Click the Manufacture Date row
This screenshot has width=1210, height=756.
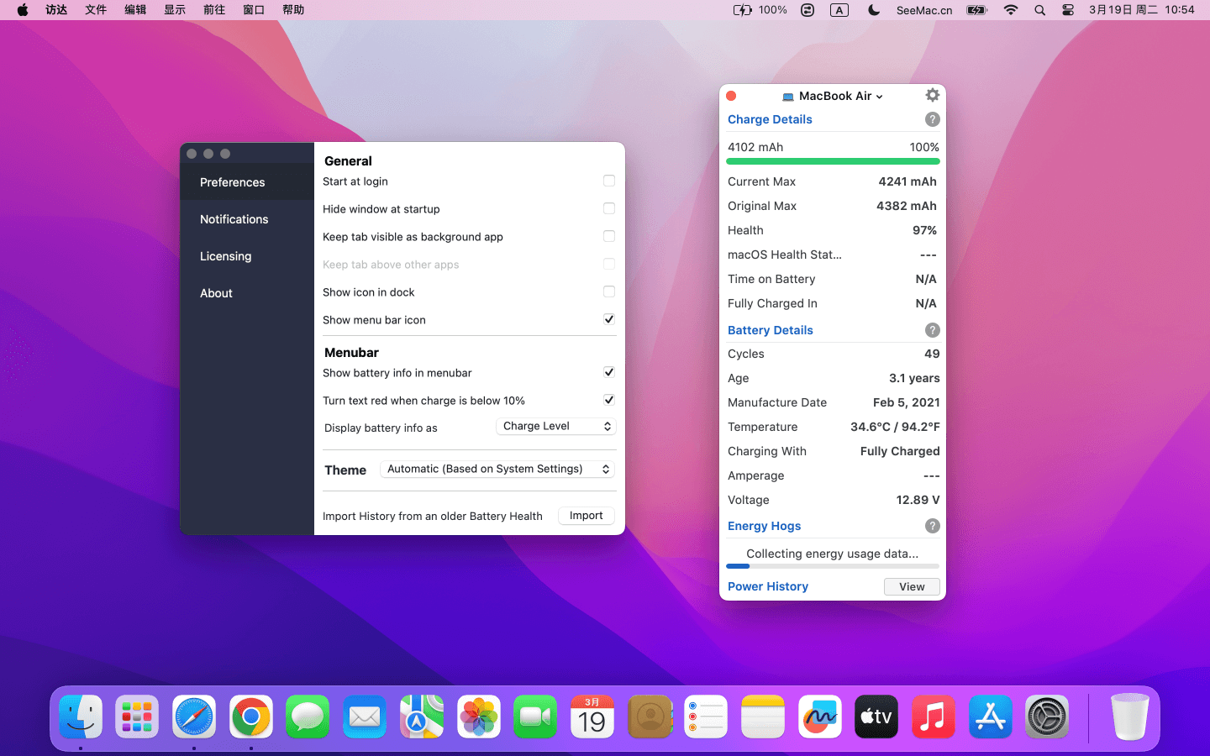833,402
